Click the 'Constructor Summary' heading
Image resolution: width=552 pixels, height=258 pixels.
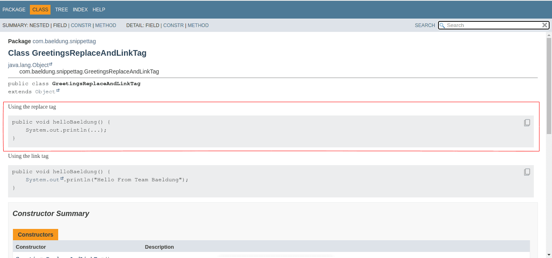click(51, 214)
